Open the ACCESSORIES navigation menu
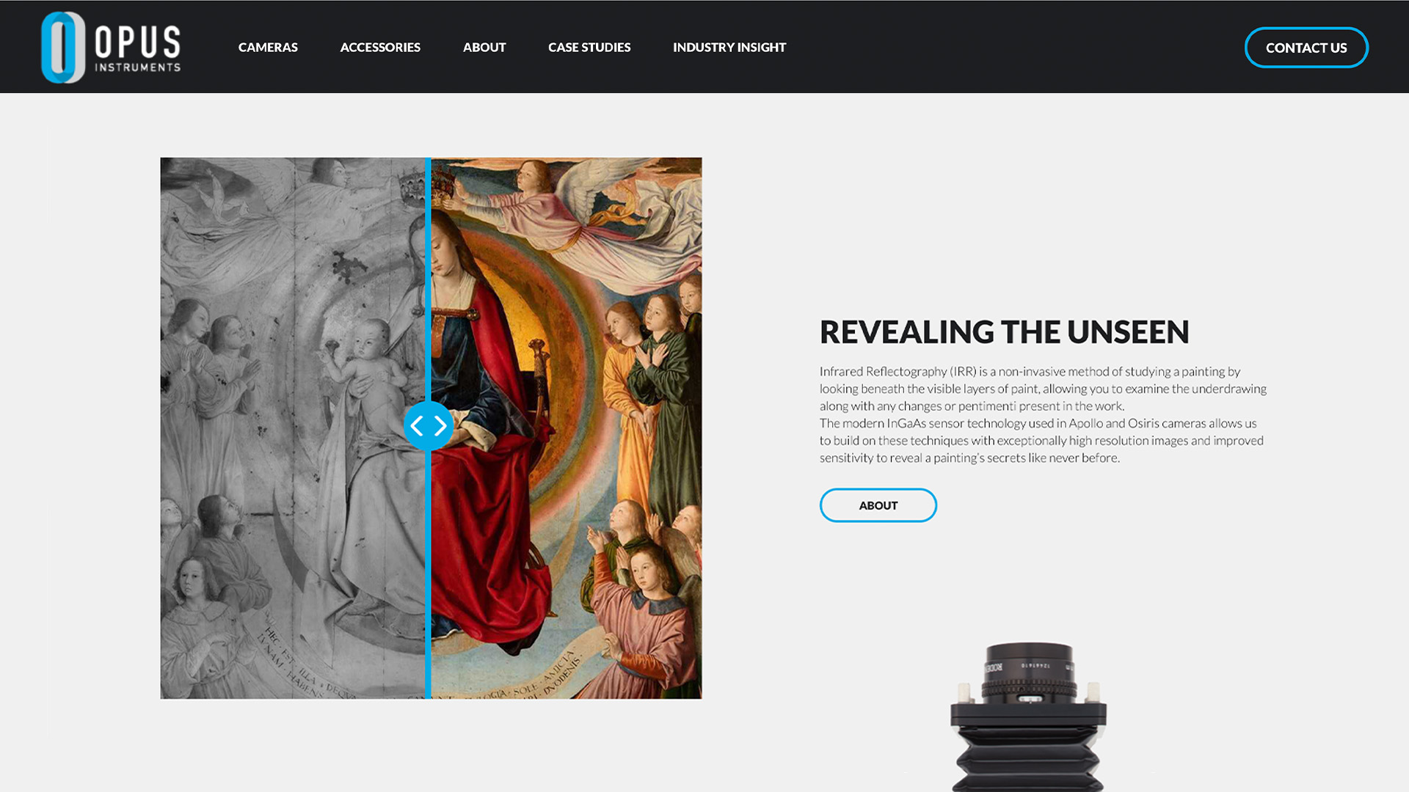The image size is (1409, 792). (x=379, y=46)
